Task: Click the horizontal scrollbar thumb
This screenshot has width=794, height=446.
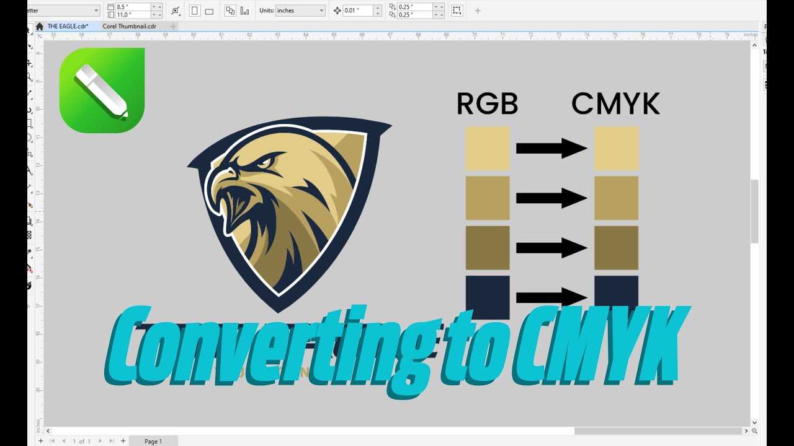Action: click(658, 431)
